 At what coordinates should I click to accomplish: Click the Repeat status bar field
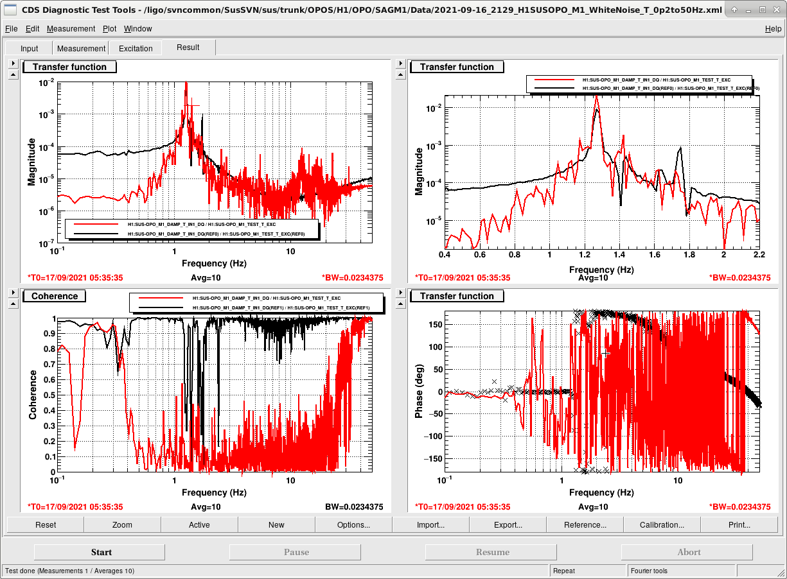(x=588, y=571)
